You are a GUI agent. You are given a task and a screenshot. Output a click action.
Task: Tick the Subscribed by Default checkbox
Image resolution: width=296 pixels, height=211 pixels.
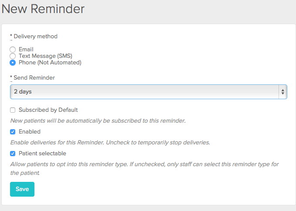click(x=13, y=110)
